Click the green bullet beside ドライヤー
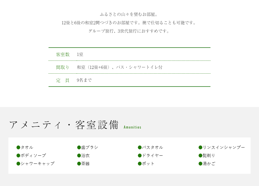 (140, 155)
